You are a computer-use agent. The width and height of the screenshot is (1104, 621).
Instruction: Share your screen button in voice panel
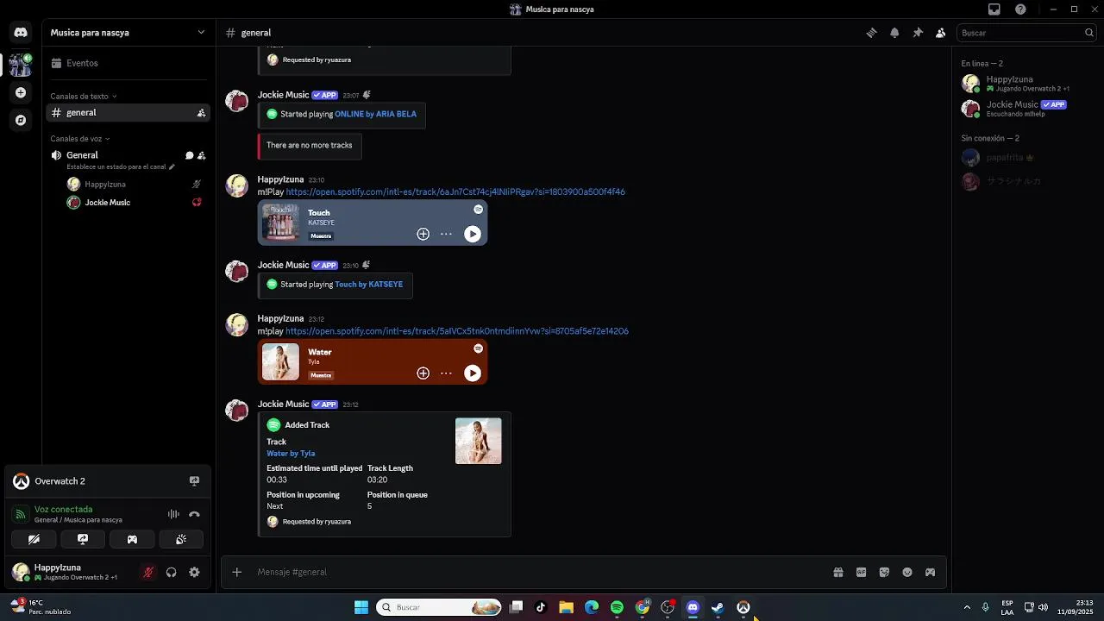pyautogui.click(x=83, y=539)
